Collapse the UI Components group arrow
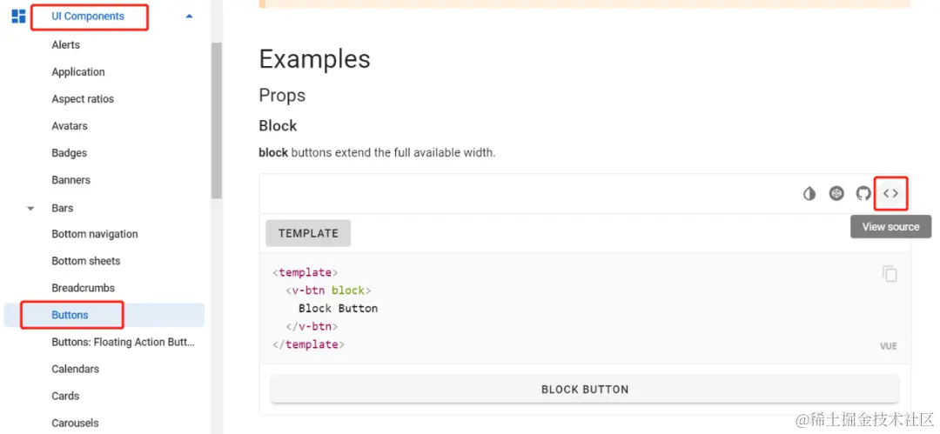This screenshot has height=434, width=940. tap(190, 17)
